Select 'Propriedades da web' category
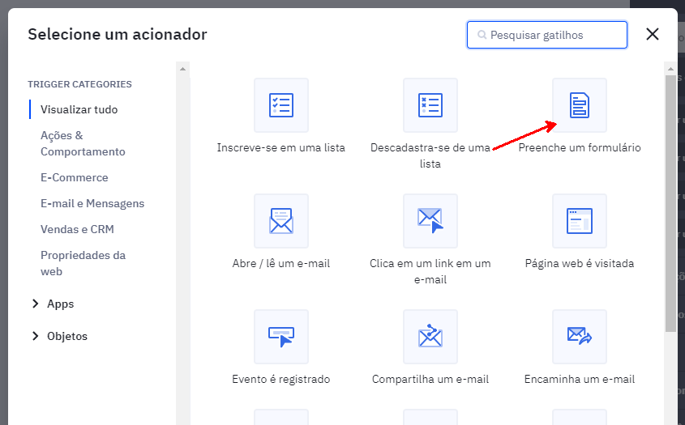The height and width of the screenshot is (425, 685). tap(83, 263)
